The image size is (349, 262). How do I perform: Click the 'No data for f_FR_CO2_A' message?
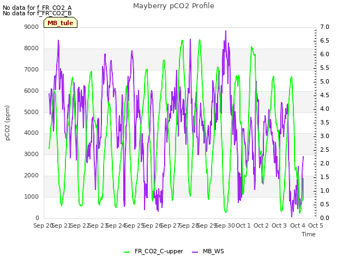37,8
